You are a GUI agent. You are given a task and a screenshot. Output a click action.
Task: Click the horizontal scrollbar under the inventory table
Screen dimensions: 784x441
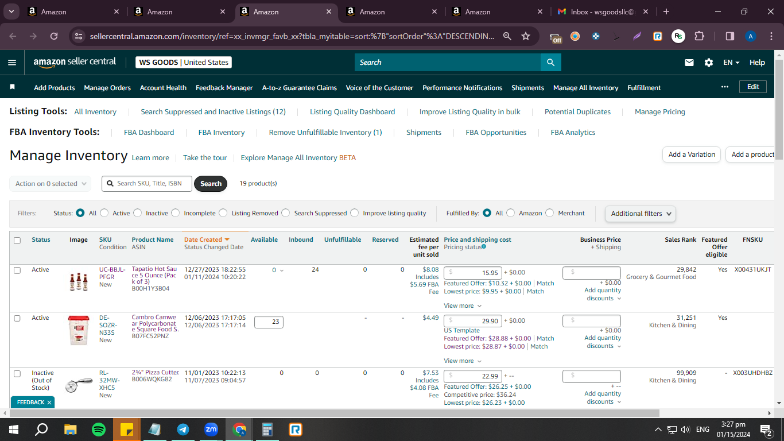point(334,413)
